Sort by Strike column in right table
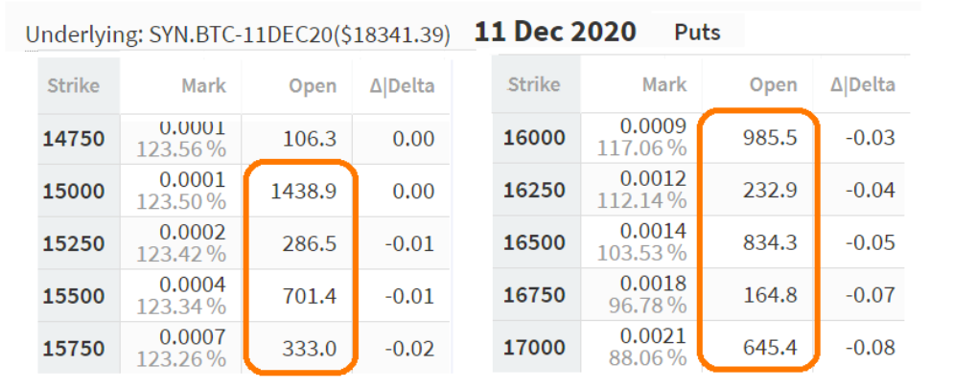Viewport: 976px width, 388px height. click(535, 84)
